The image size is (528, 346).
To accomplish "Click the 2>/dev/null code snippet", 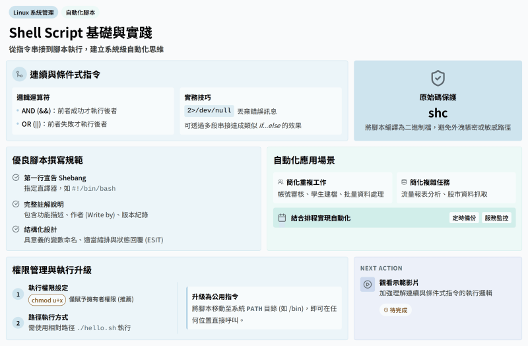I will tap(209, 110).
